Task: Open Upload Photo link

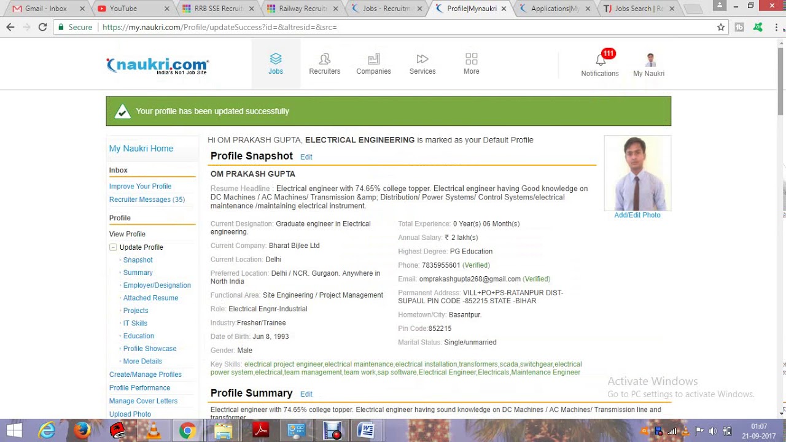Action: (x=130, y=414)
